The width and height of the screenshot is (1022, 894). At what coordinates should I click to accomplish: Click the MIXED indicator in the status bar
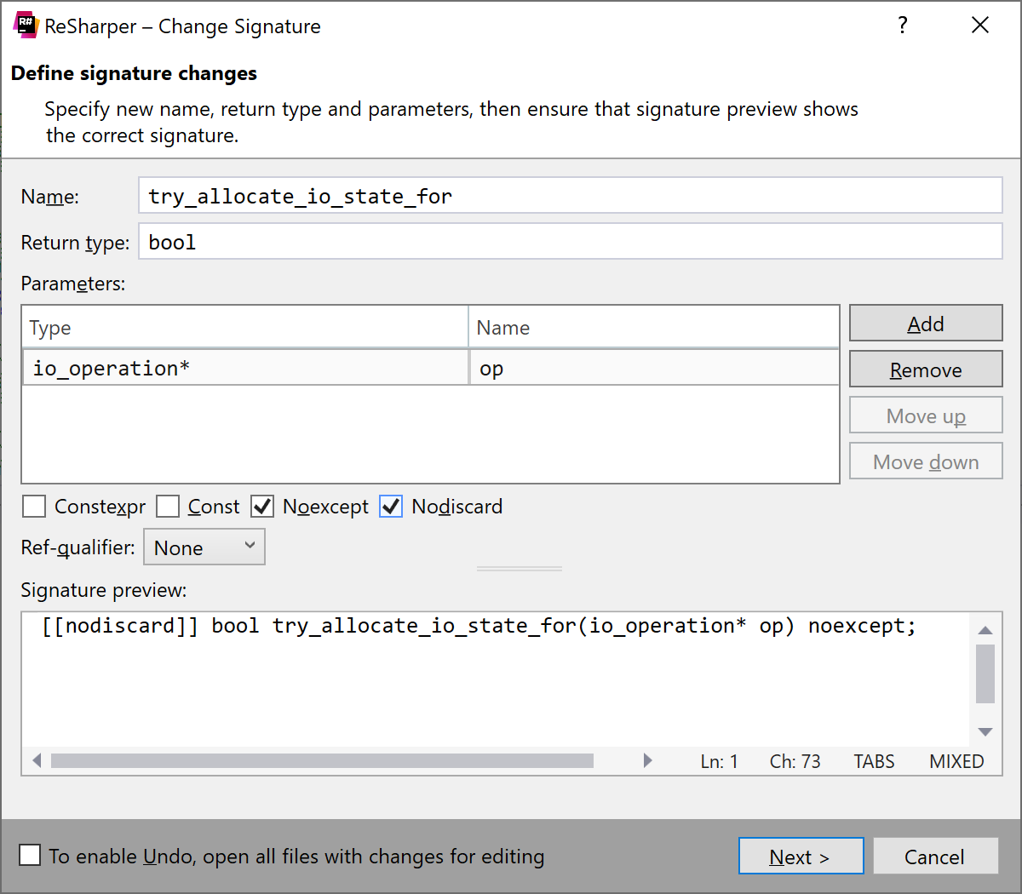pyautogui.click(x=956, y=761)
